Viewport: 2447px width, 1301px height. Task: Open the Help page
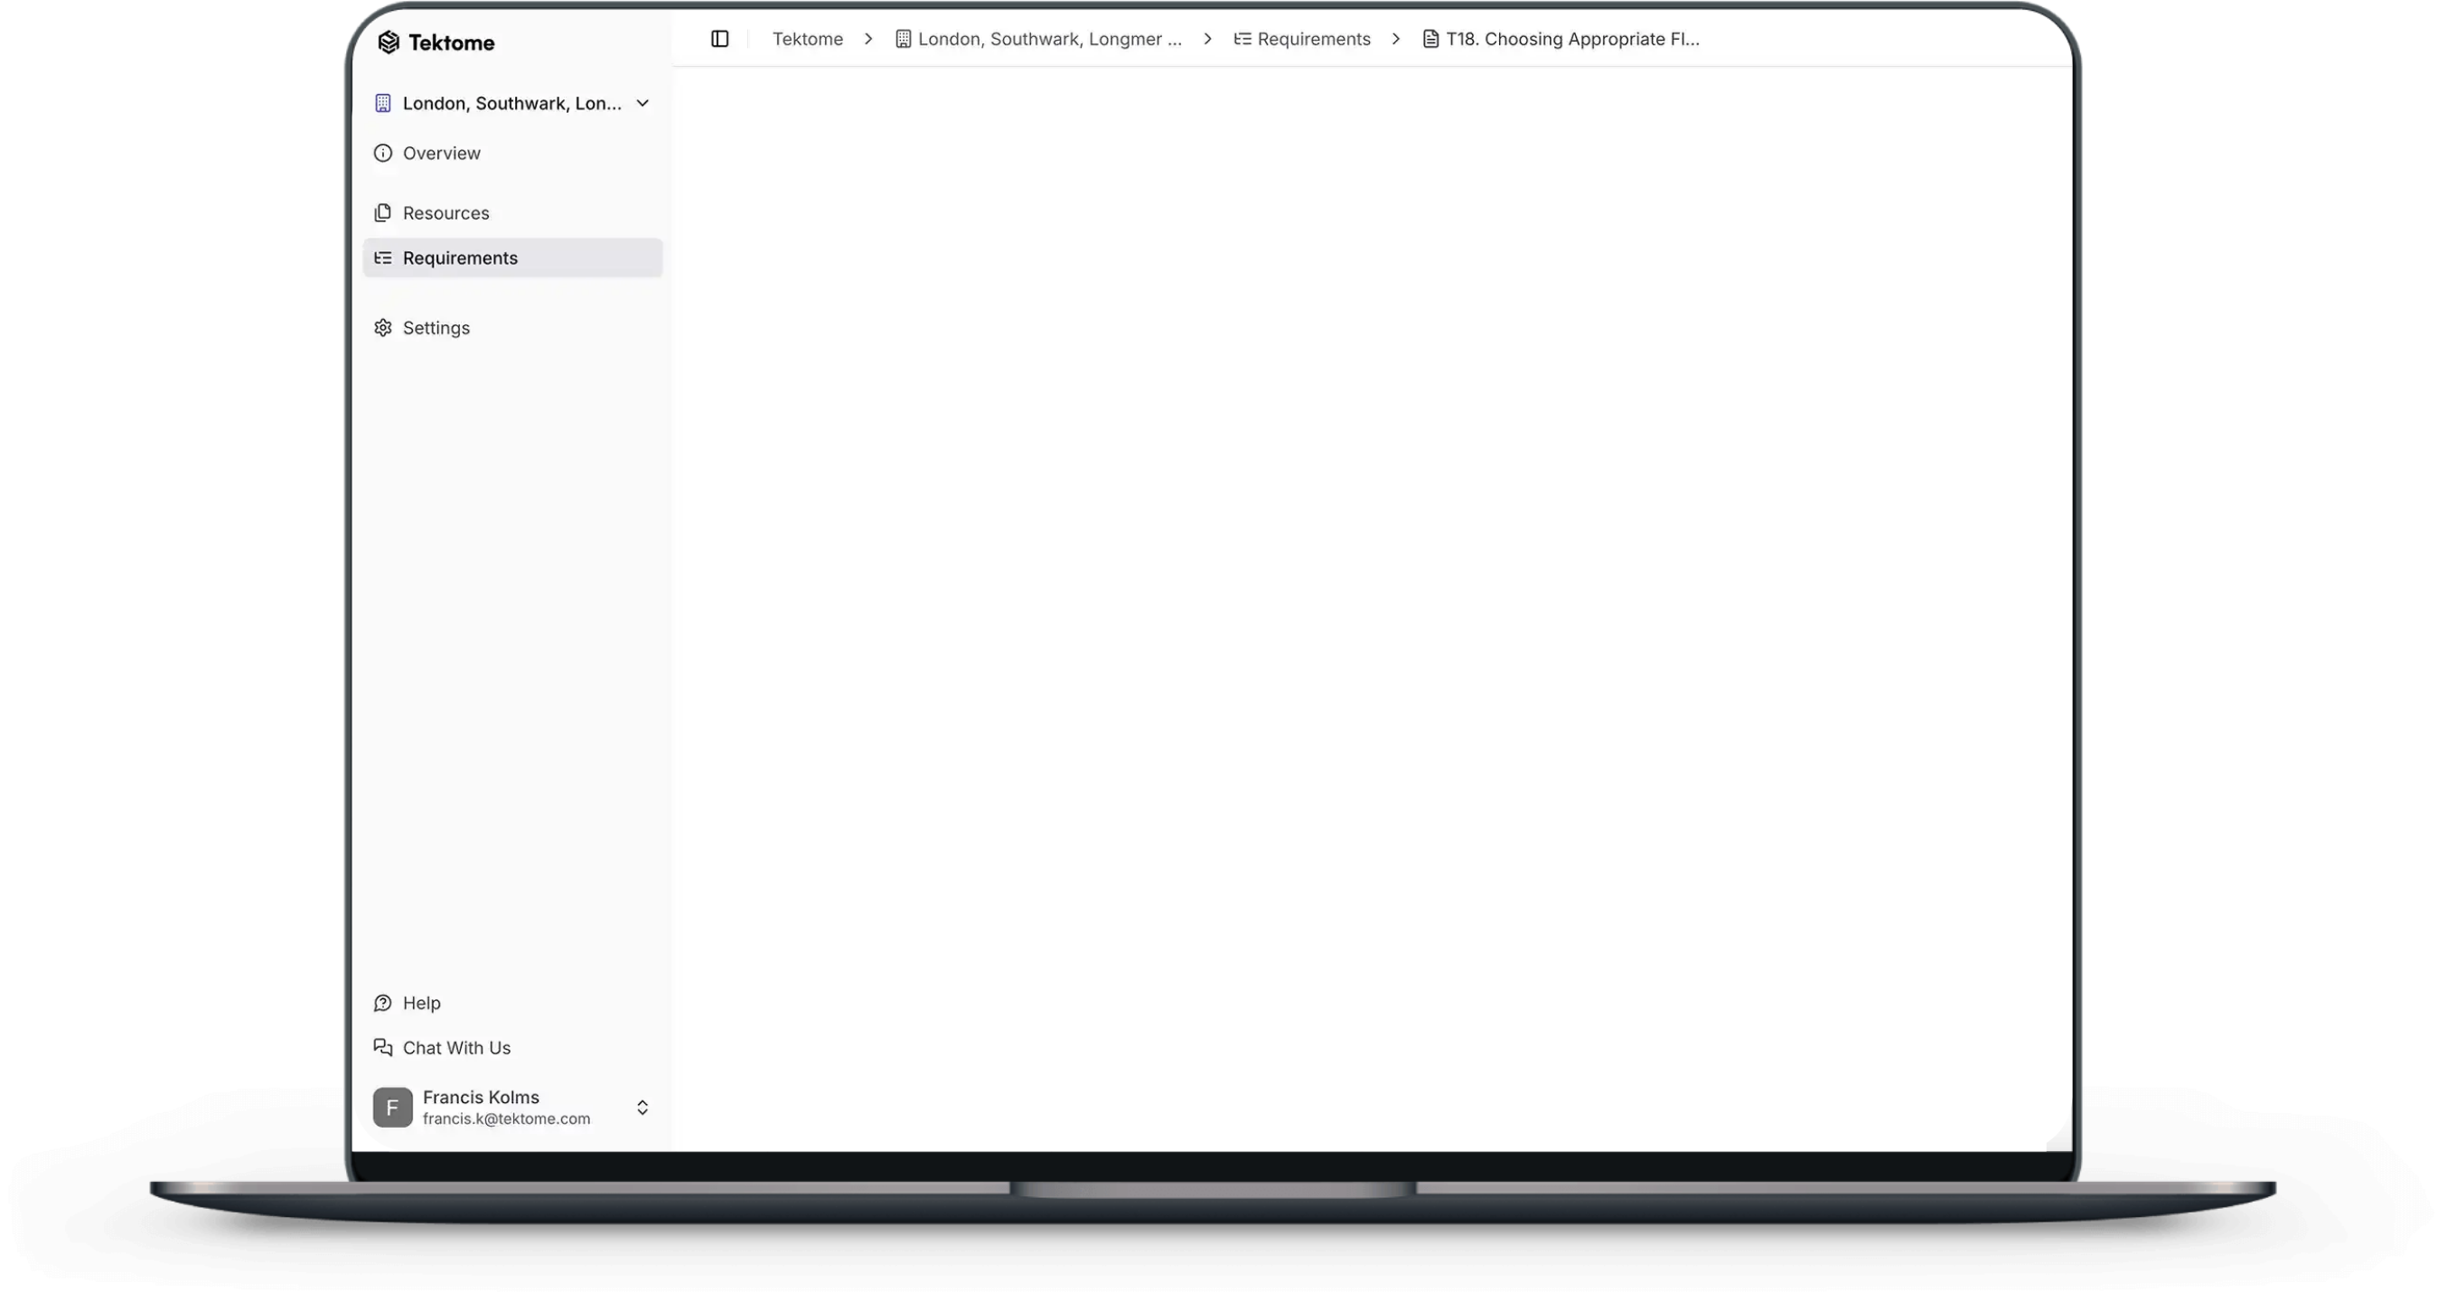[x=512, y=1003]
